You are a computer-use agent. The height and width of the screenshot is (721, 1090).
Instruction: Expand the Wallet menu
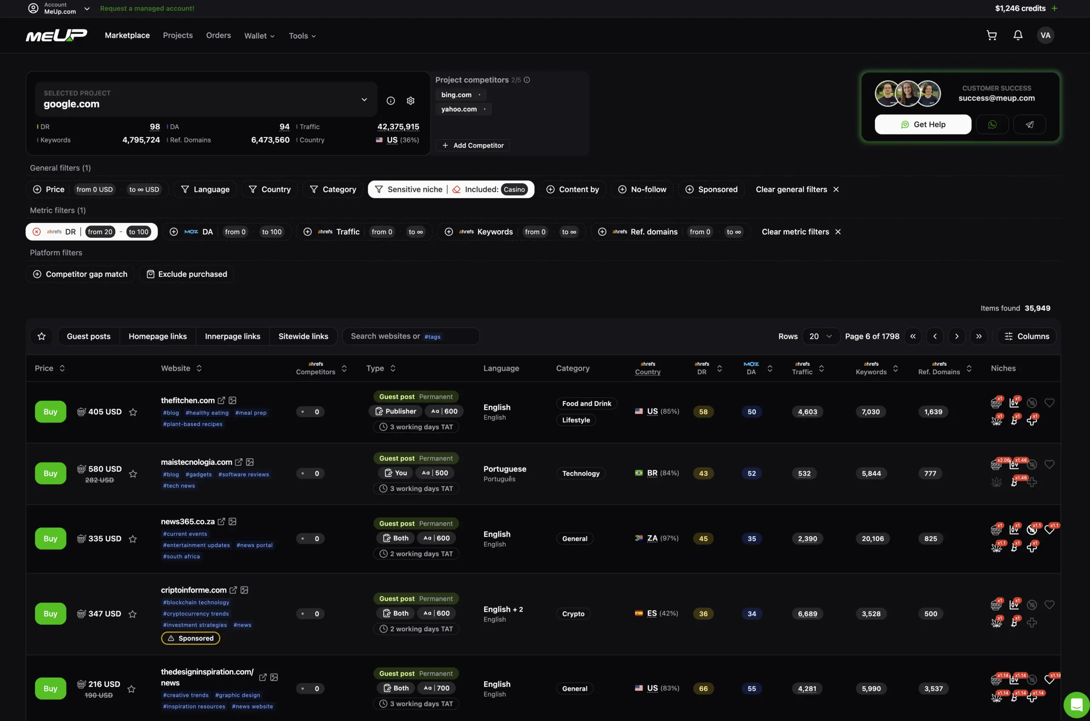click(259, 36)
